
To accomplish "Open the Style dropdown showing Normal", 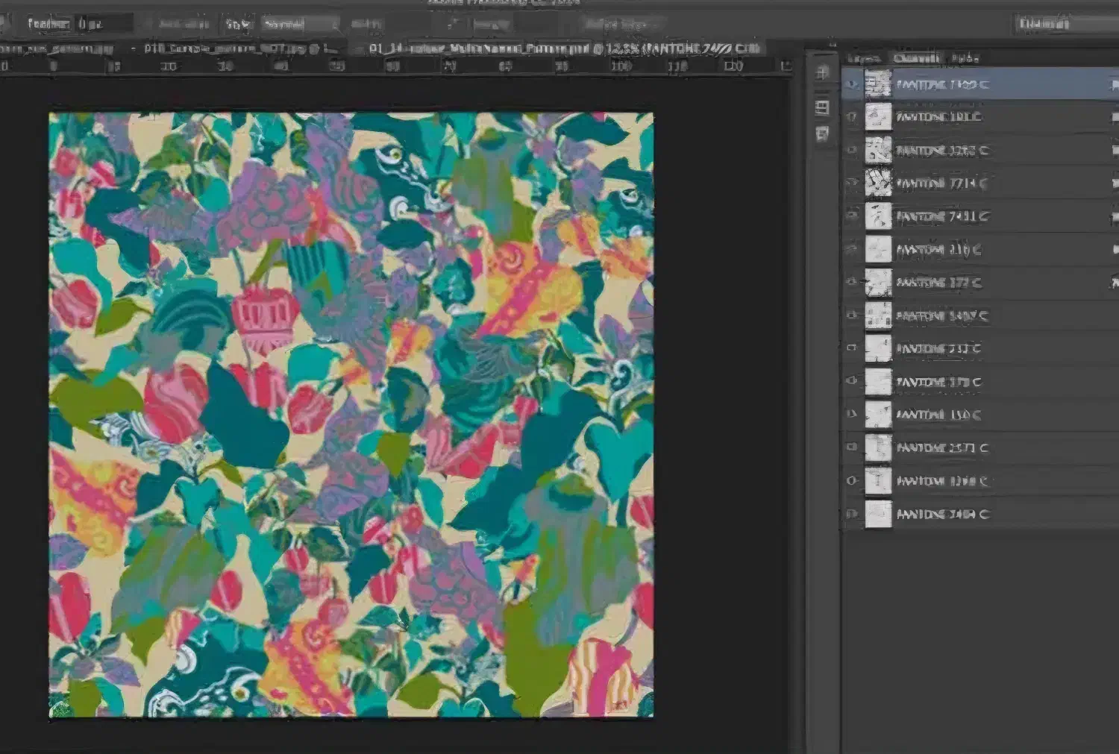I will (299, 24).
